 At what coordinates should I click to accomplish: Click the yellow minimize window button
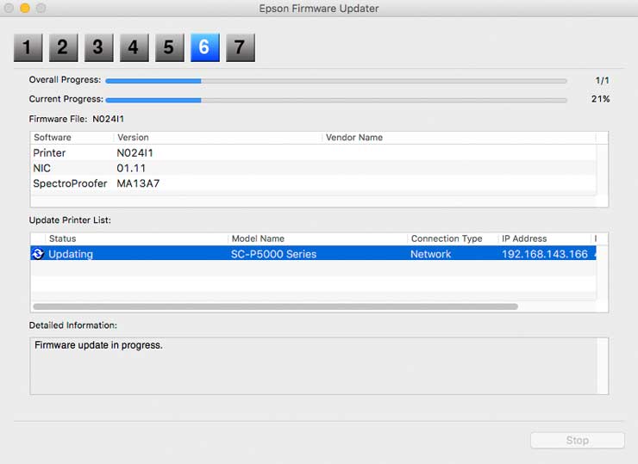[25, 8]
